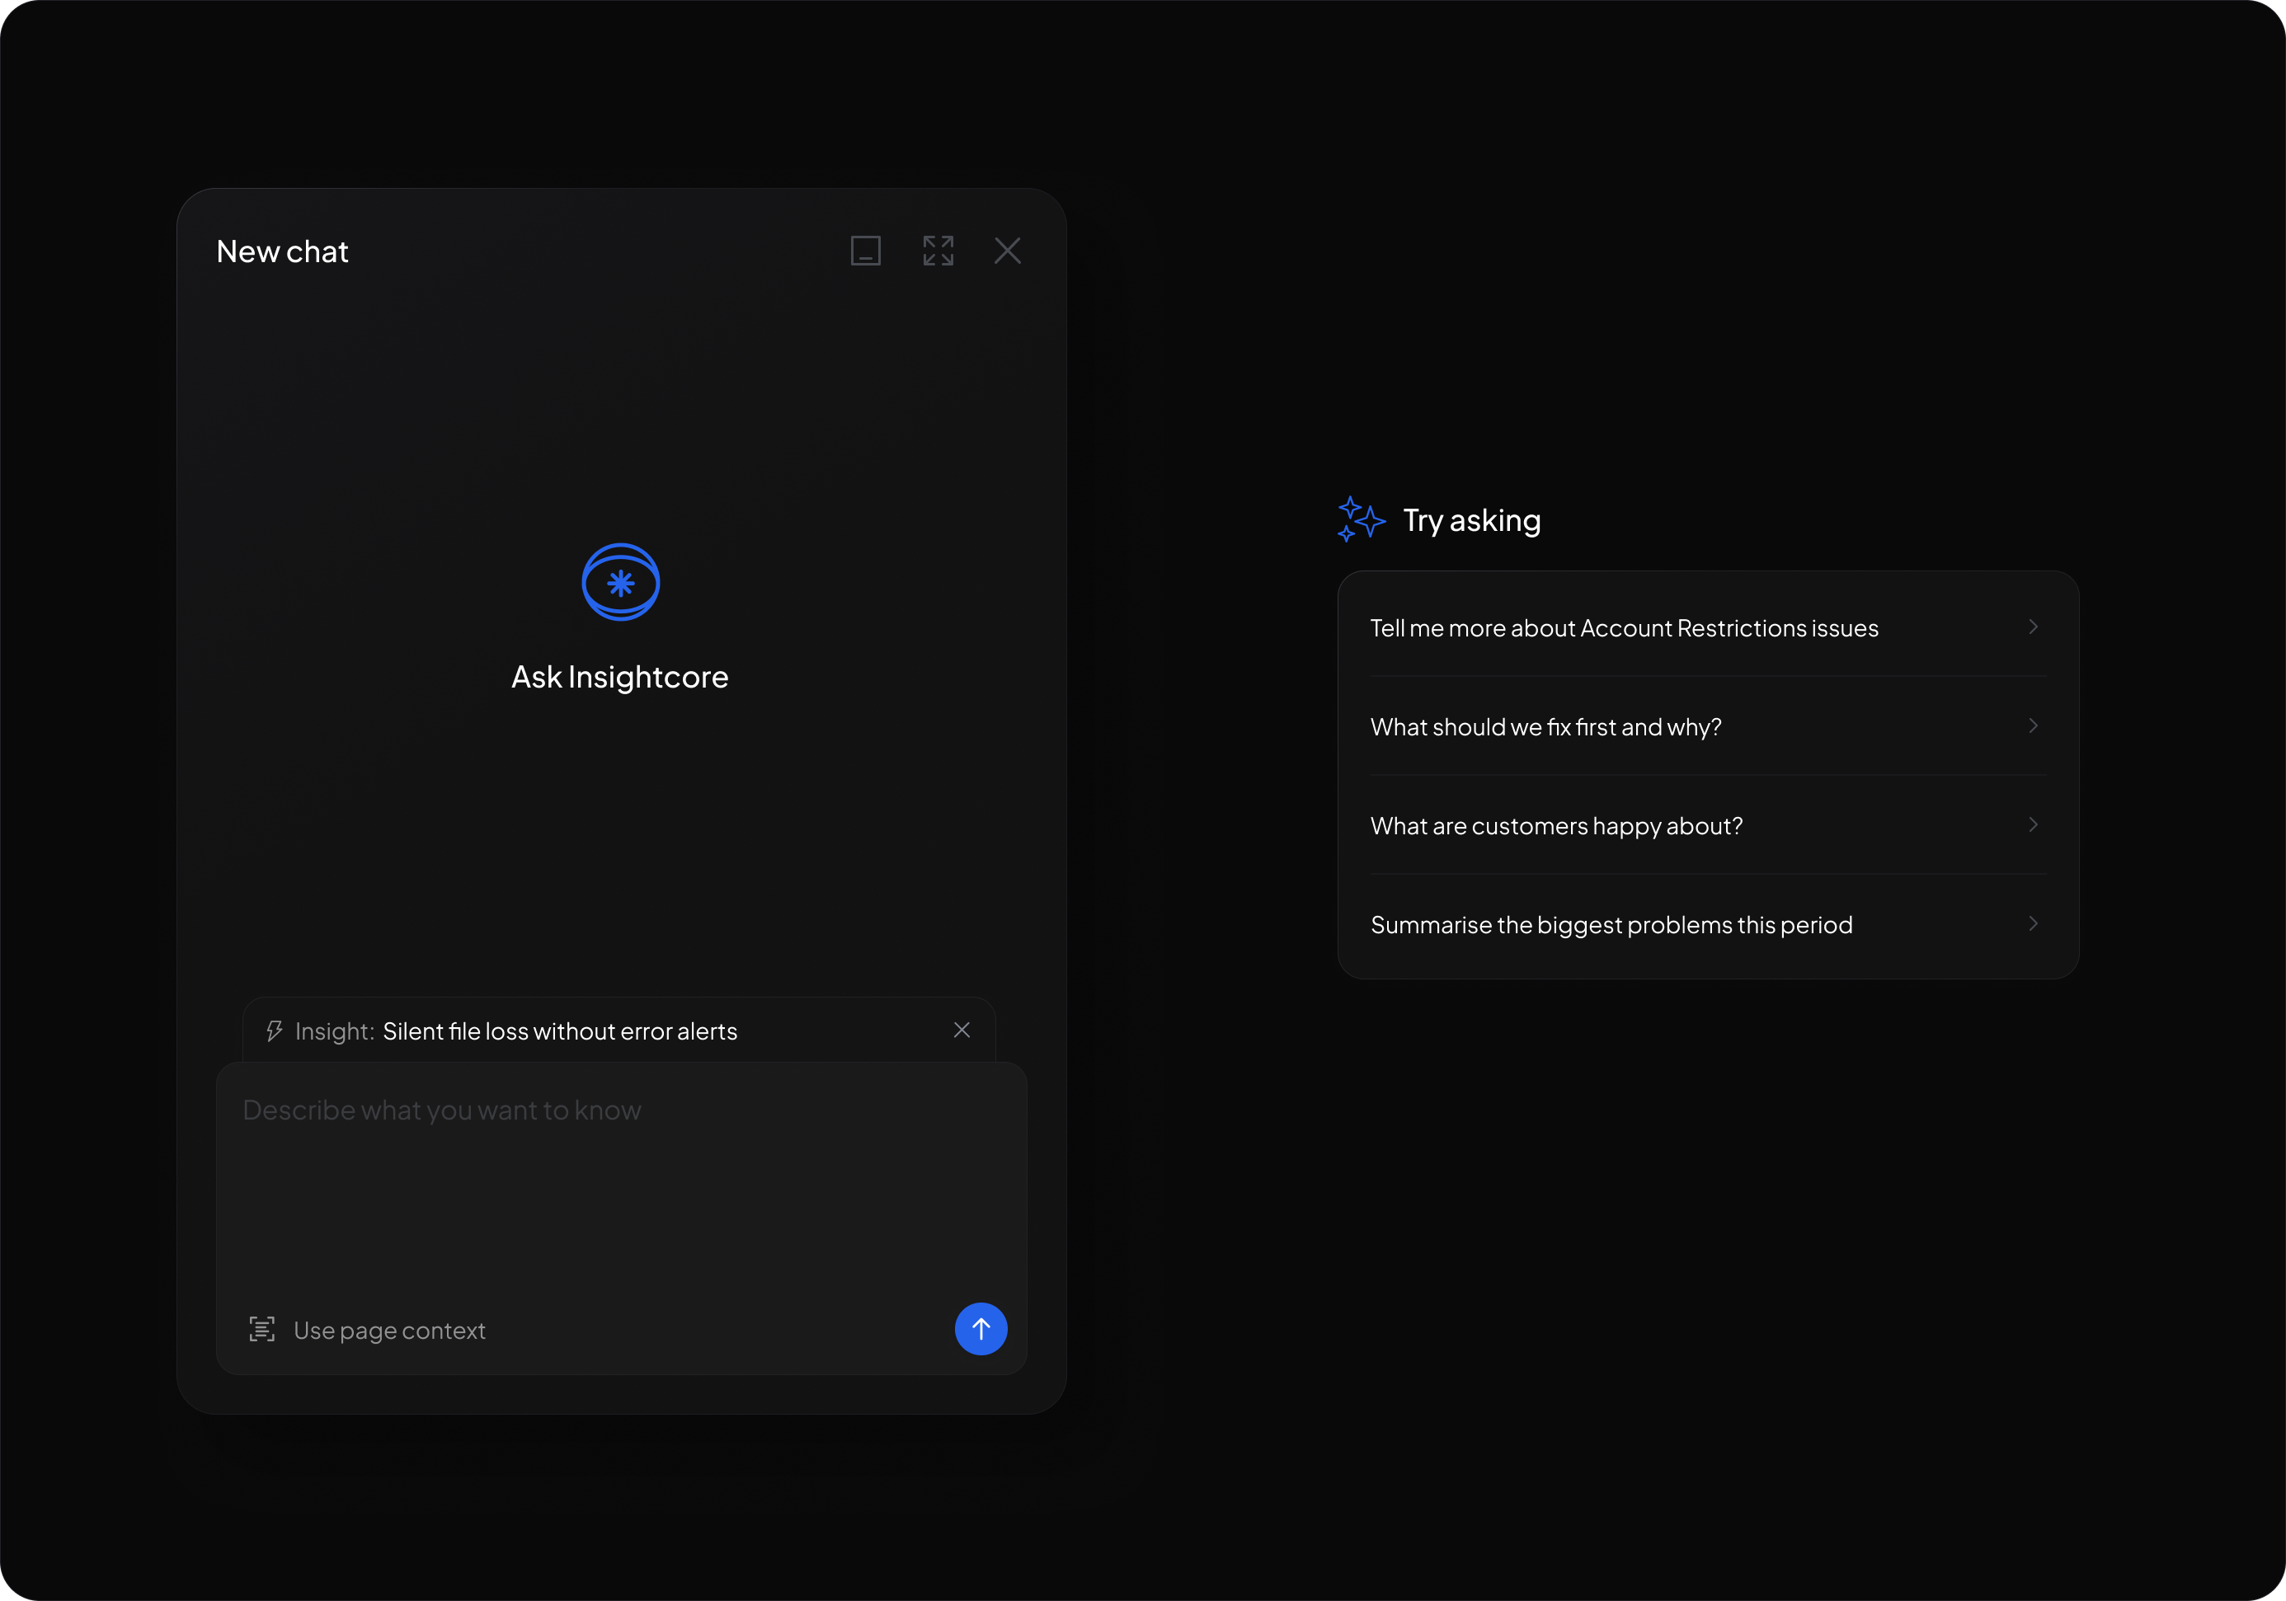Image resolution: width=2286 pixels, height=1601 pixels.
Task: Choose 'What are customers happy about?'
Action: coord(1708,826)
